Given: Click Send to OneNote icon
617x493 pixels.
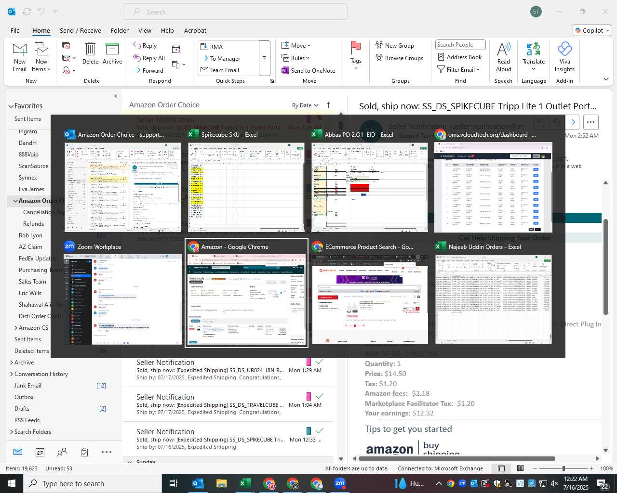Looking at the screenshot, I should (308, 70).
